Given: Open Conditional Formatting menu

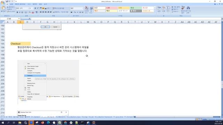Looking at the screenshot, I should [x=86, y=10].
